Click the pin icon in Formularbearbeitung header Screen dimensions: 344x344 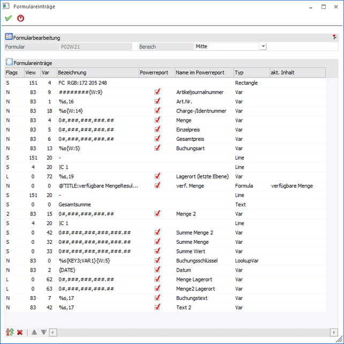point(334,38)
